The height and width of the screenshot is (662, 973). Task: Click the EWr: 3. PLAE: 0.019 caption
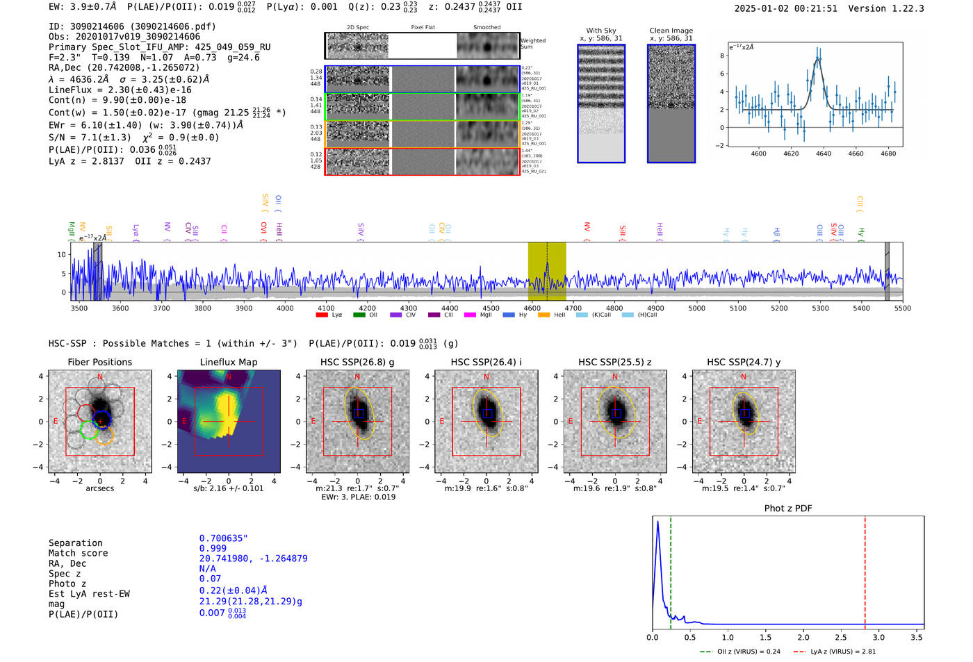(x=358, y=497)
